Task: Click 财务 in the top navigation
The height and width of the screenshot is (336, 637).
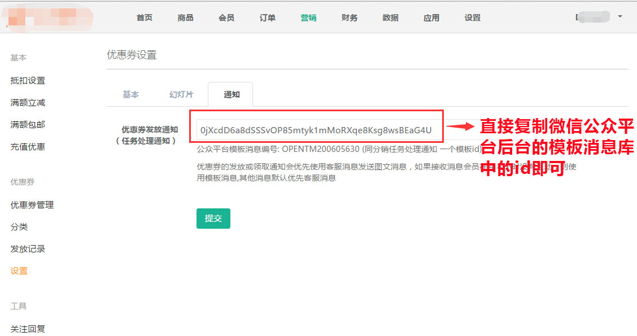Action: [350, 18]
